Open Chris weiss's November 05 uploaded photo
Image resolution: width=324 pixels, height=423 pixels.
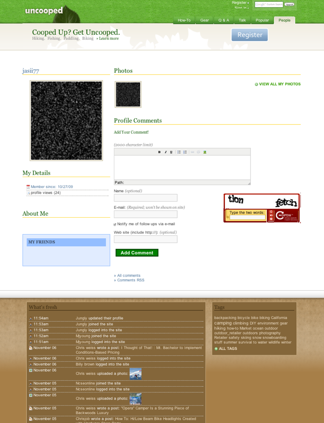click(135, 399)
